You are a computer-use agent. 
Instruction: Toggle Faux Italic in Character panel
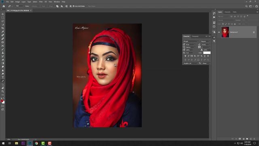[189, 56]
